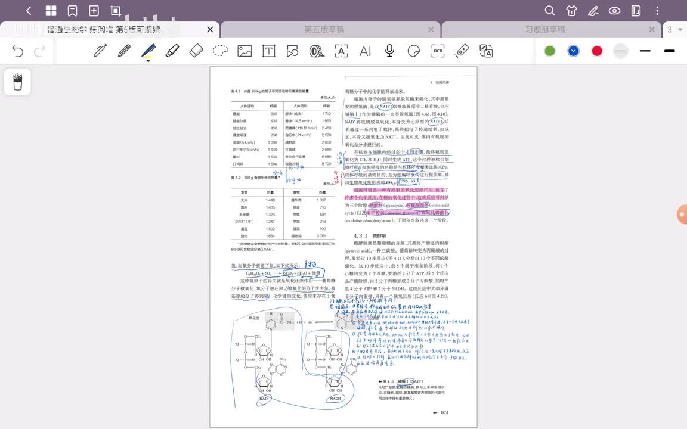Pick the blue pen color
The width and height of the screenshot is (687, 429).
click(574, 51)
